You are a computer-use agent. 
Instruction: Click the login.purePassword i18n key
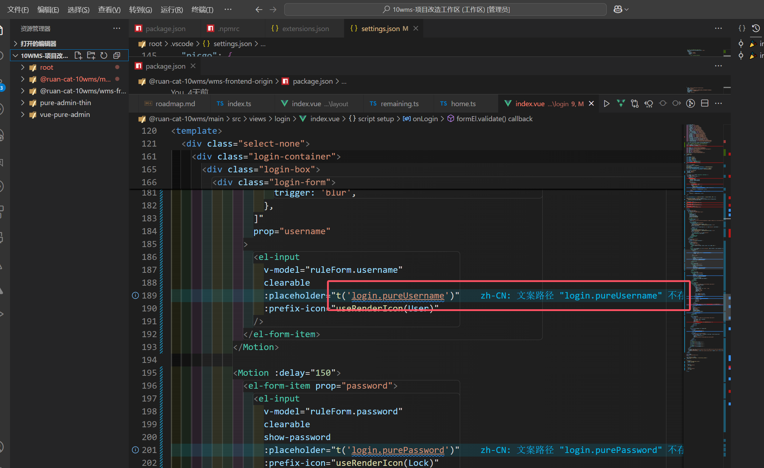pyautogui.click(x=398, y=450)
